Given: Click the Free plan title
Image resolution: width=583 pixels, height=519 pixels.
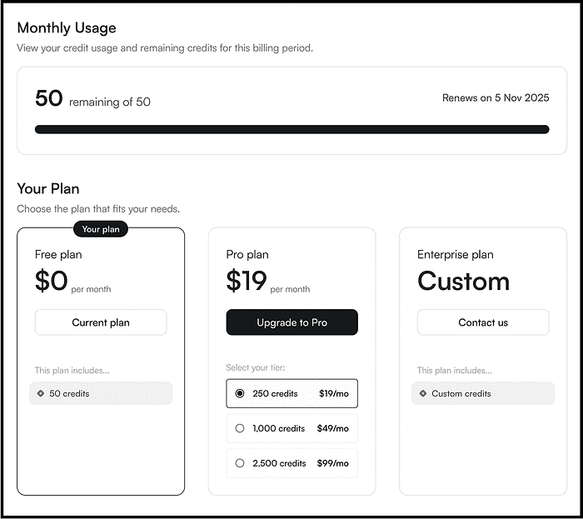Looking at the screenshot, I should [x=58, y=254].
